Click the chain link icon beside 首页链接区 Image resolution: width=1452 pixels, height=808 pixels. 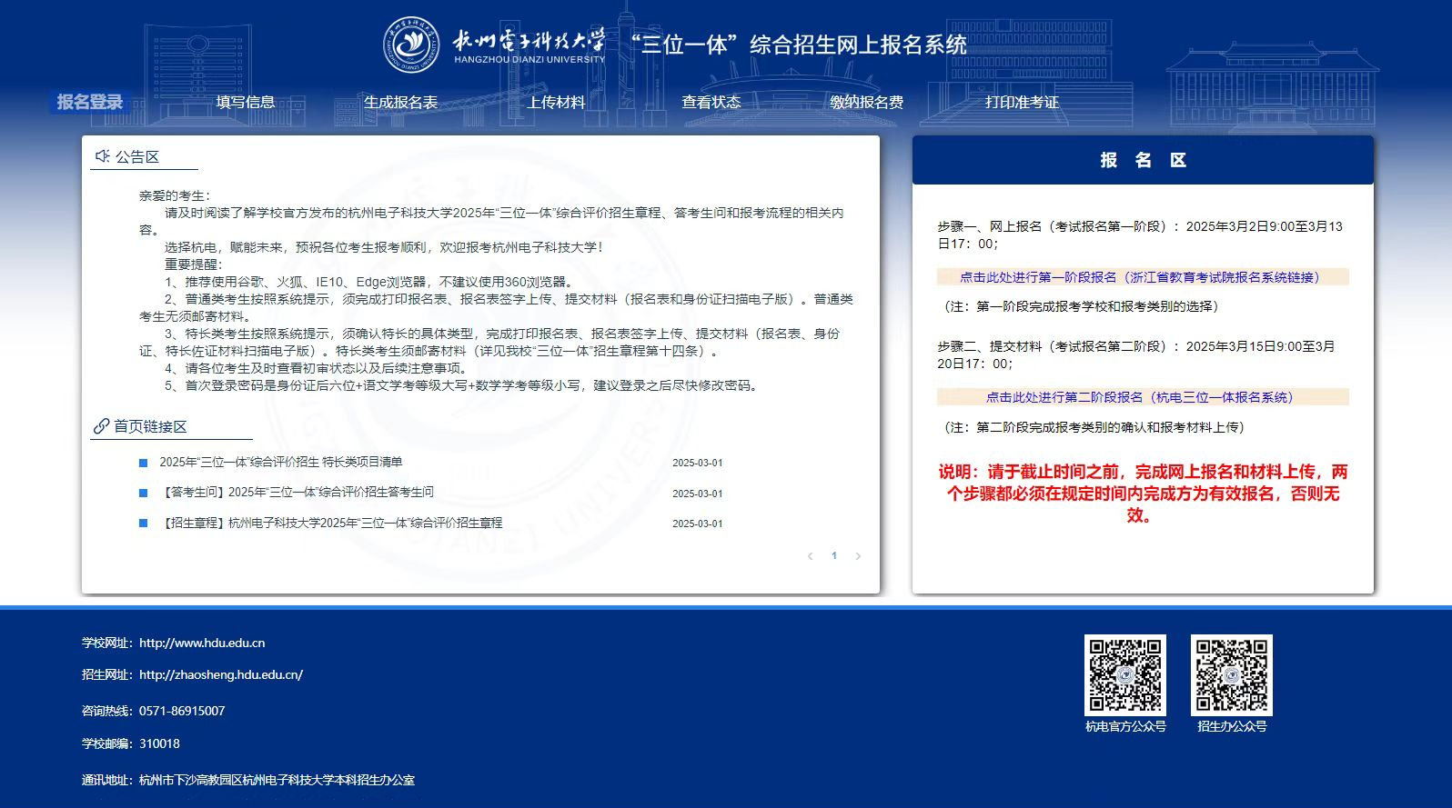pos(101,426)
